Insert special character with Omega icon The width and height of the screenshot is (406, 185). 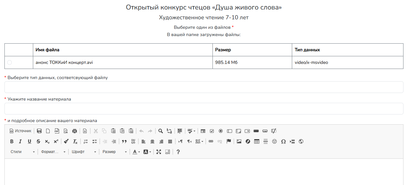(283, 141)
